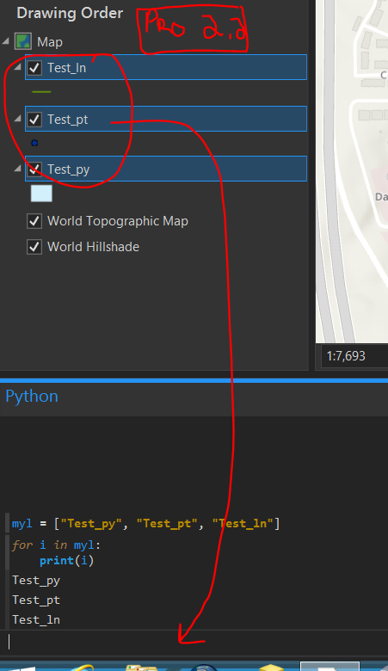This screenshot has width=388, height=671.
Task: Collapse the Test_py layer legend
Action: point(17,169)
